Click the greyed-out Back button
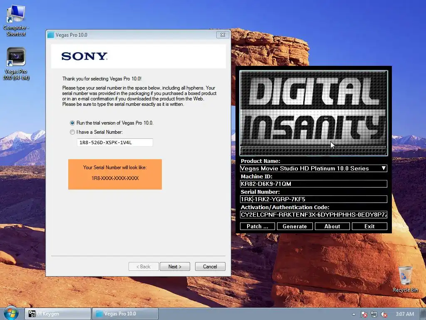The height and width of the screenshot is (320, 426). tap(144, 266)
